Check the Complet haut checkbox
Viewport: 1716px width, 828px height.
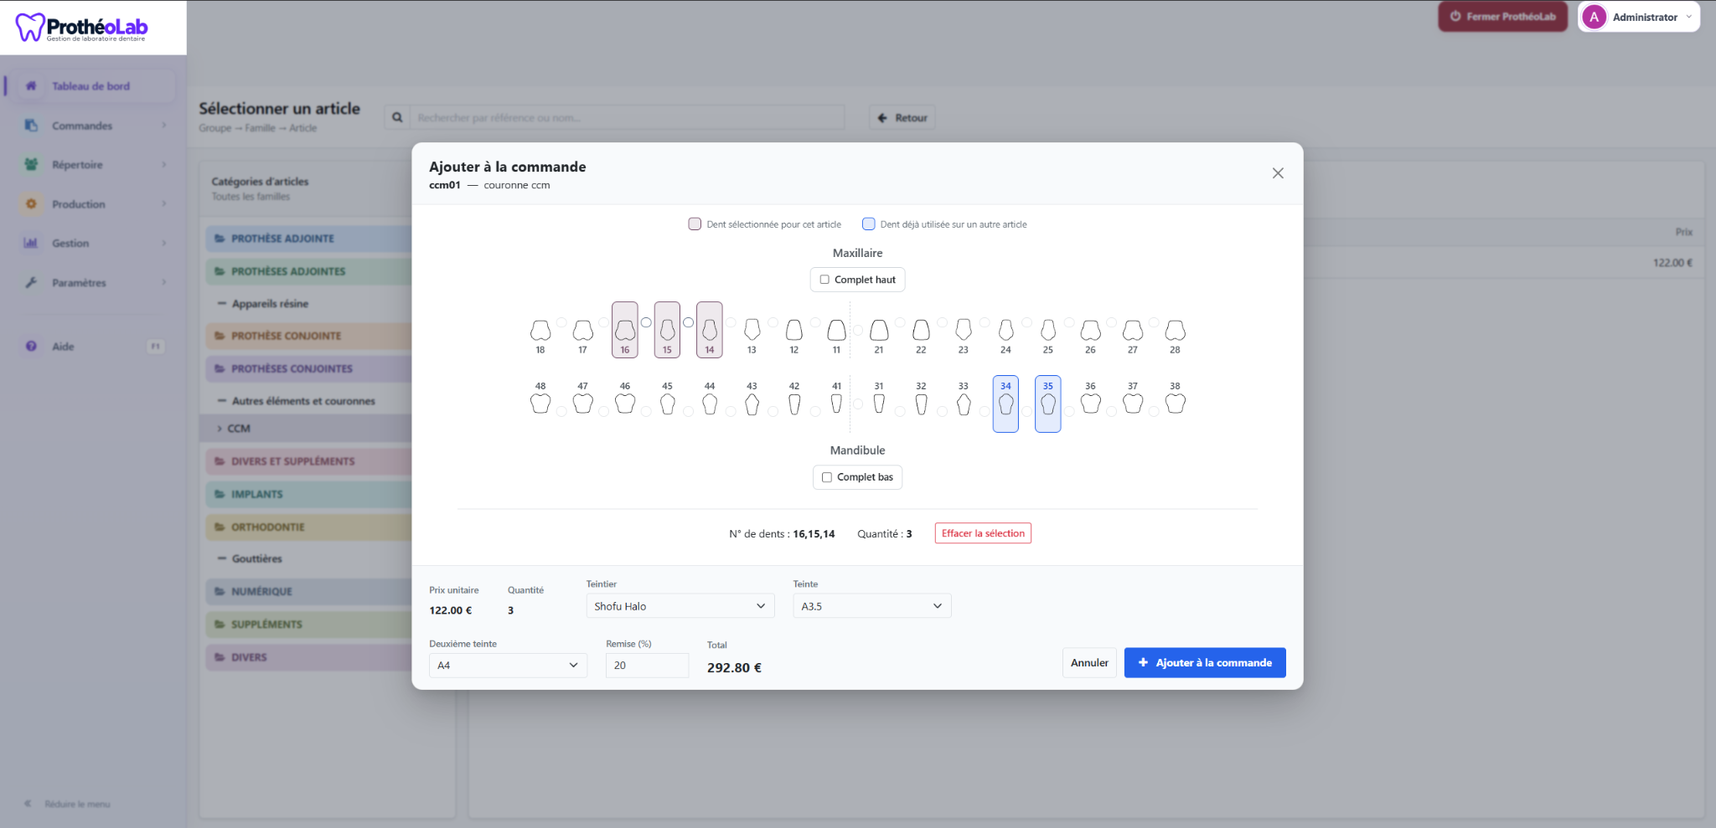(x=824, y=280)
